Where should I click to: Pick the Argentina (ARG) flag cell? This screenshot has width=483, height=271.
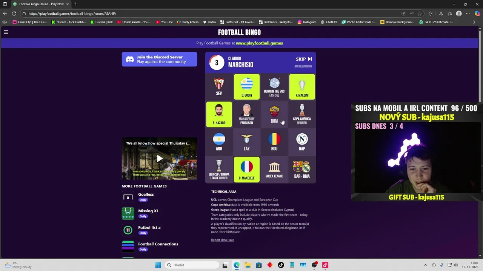click(219, 142)
